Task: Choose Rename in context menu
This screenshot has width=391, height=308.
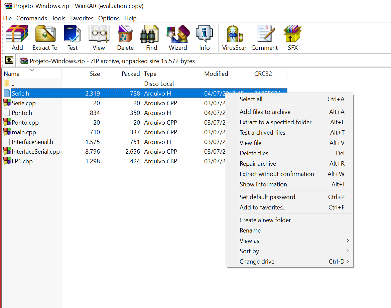Action: pyautogui.click(x=289, y=230)
